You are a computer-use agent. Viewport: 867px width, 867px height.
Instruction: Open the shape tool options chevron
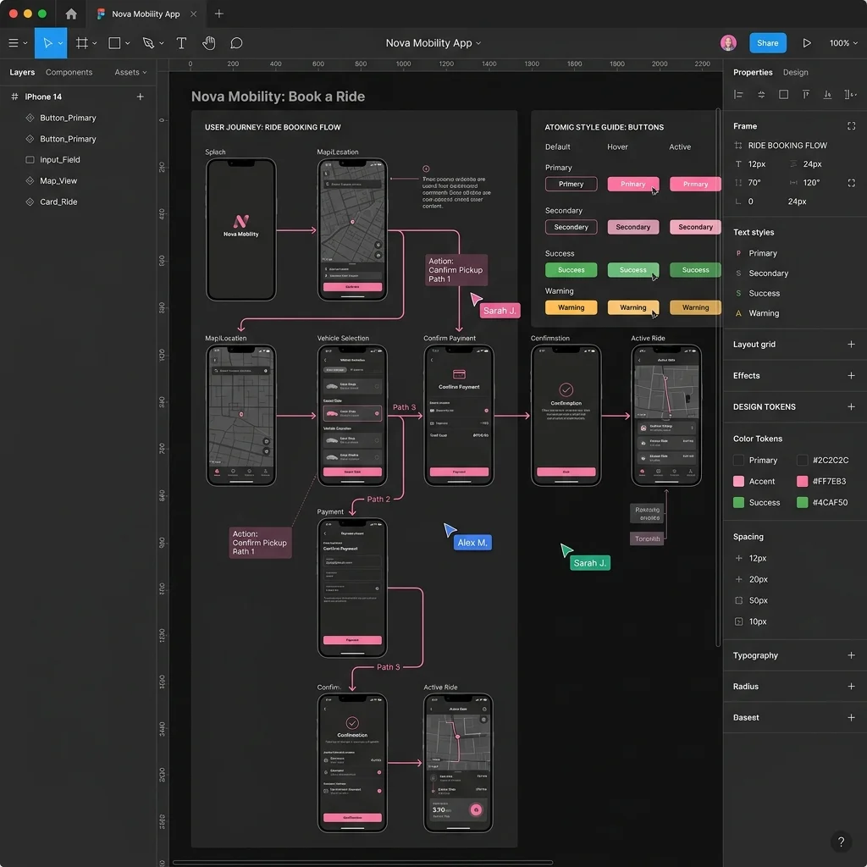point(128,43)
